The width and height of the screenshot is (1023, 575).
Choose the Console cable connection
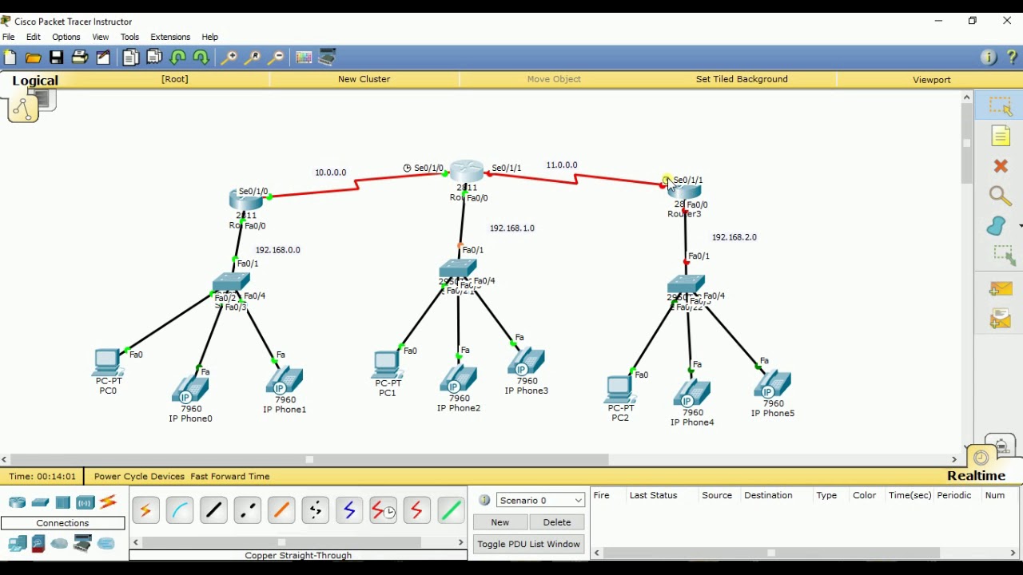180,510
